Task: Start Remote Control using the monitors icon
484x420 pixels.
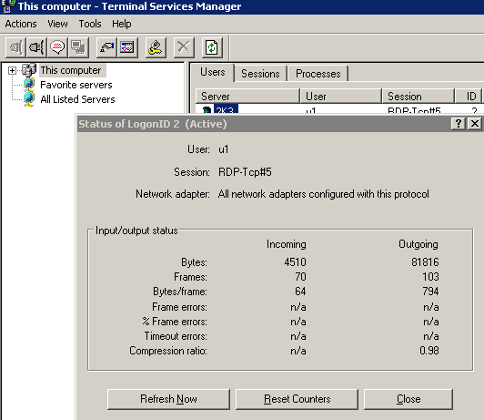Action: point(78,47)
